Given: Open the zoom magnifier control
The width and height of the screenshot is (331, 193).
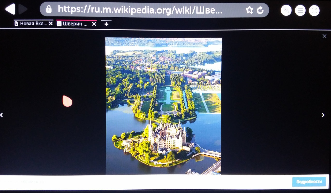Looking at the screenshot, I should click(286, 10).
